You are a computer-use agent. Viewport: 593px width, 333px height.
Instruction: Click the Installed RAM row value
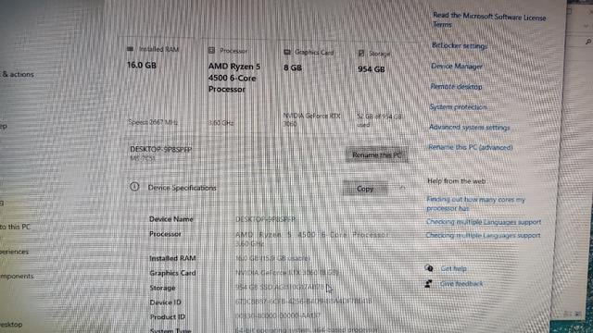(x=272, y=258)
